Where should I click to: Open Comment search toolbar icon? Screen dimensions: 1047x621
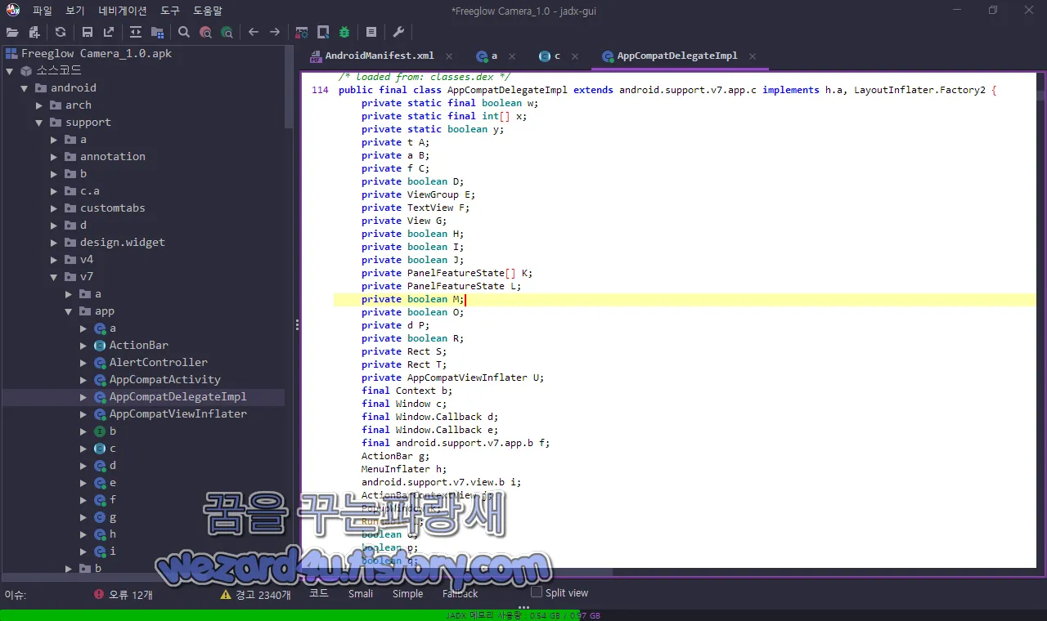click(227, 32)
